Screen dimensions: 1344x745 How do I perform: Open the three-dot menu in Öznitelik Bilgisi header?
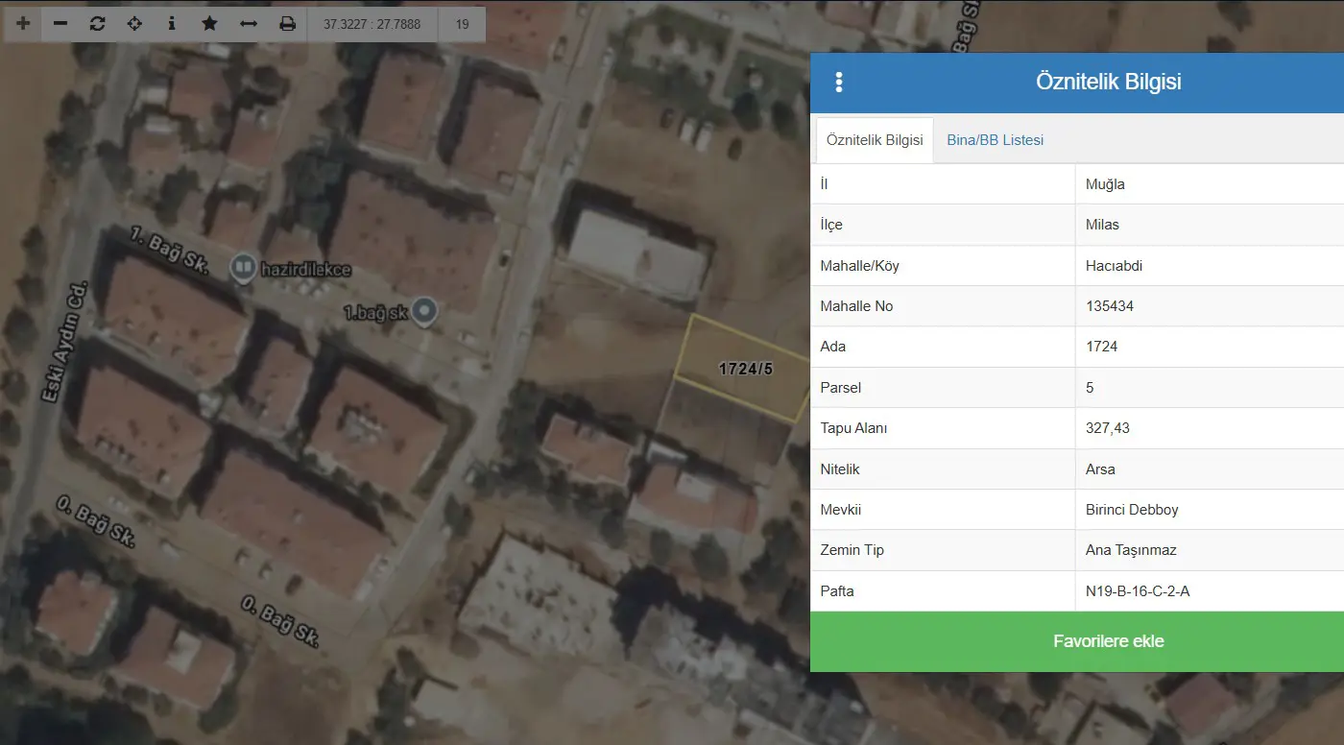pyautogui.click(x=839, y=83)
